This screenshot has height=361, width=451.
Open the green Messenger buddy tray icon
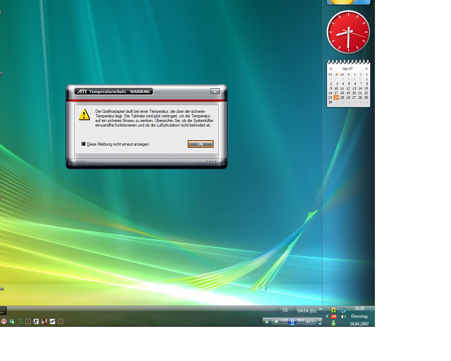tap(333, 323)
